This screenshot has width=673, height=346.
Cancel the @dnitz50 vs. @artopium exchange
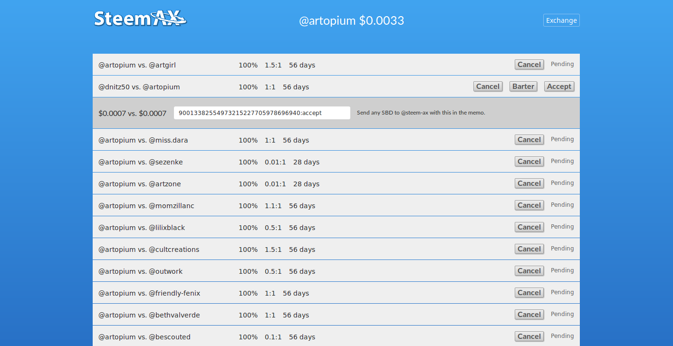click(x=488, y=86)
